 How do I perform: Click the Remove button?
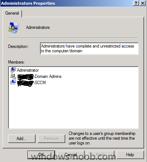click(x=51, y=139)
